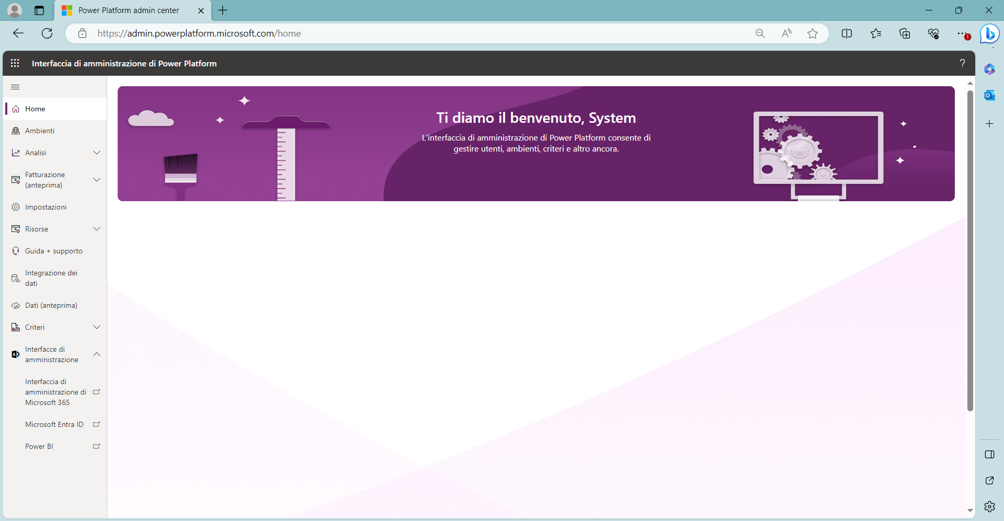Open the browser profile avatar

15,10
